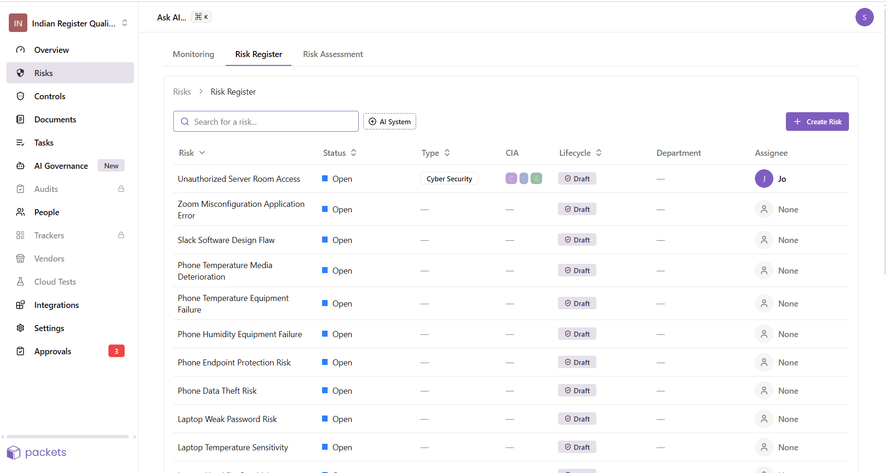This screenshot has height=473, width=886.
Task: Click the Cloud Tests flask icon
Action: click(20, 281)
